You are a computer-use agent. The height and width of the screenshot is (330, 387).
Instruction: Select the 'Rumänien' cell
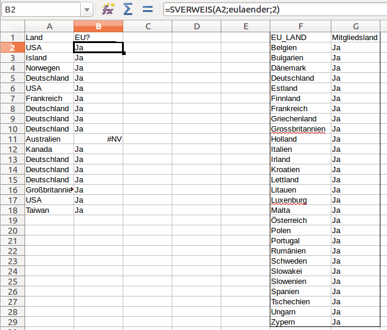coord(301,251)
